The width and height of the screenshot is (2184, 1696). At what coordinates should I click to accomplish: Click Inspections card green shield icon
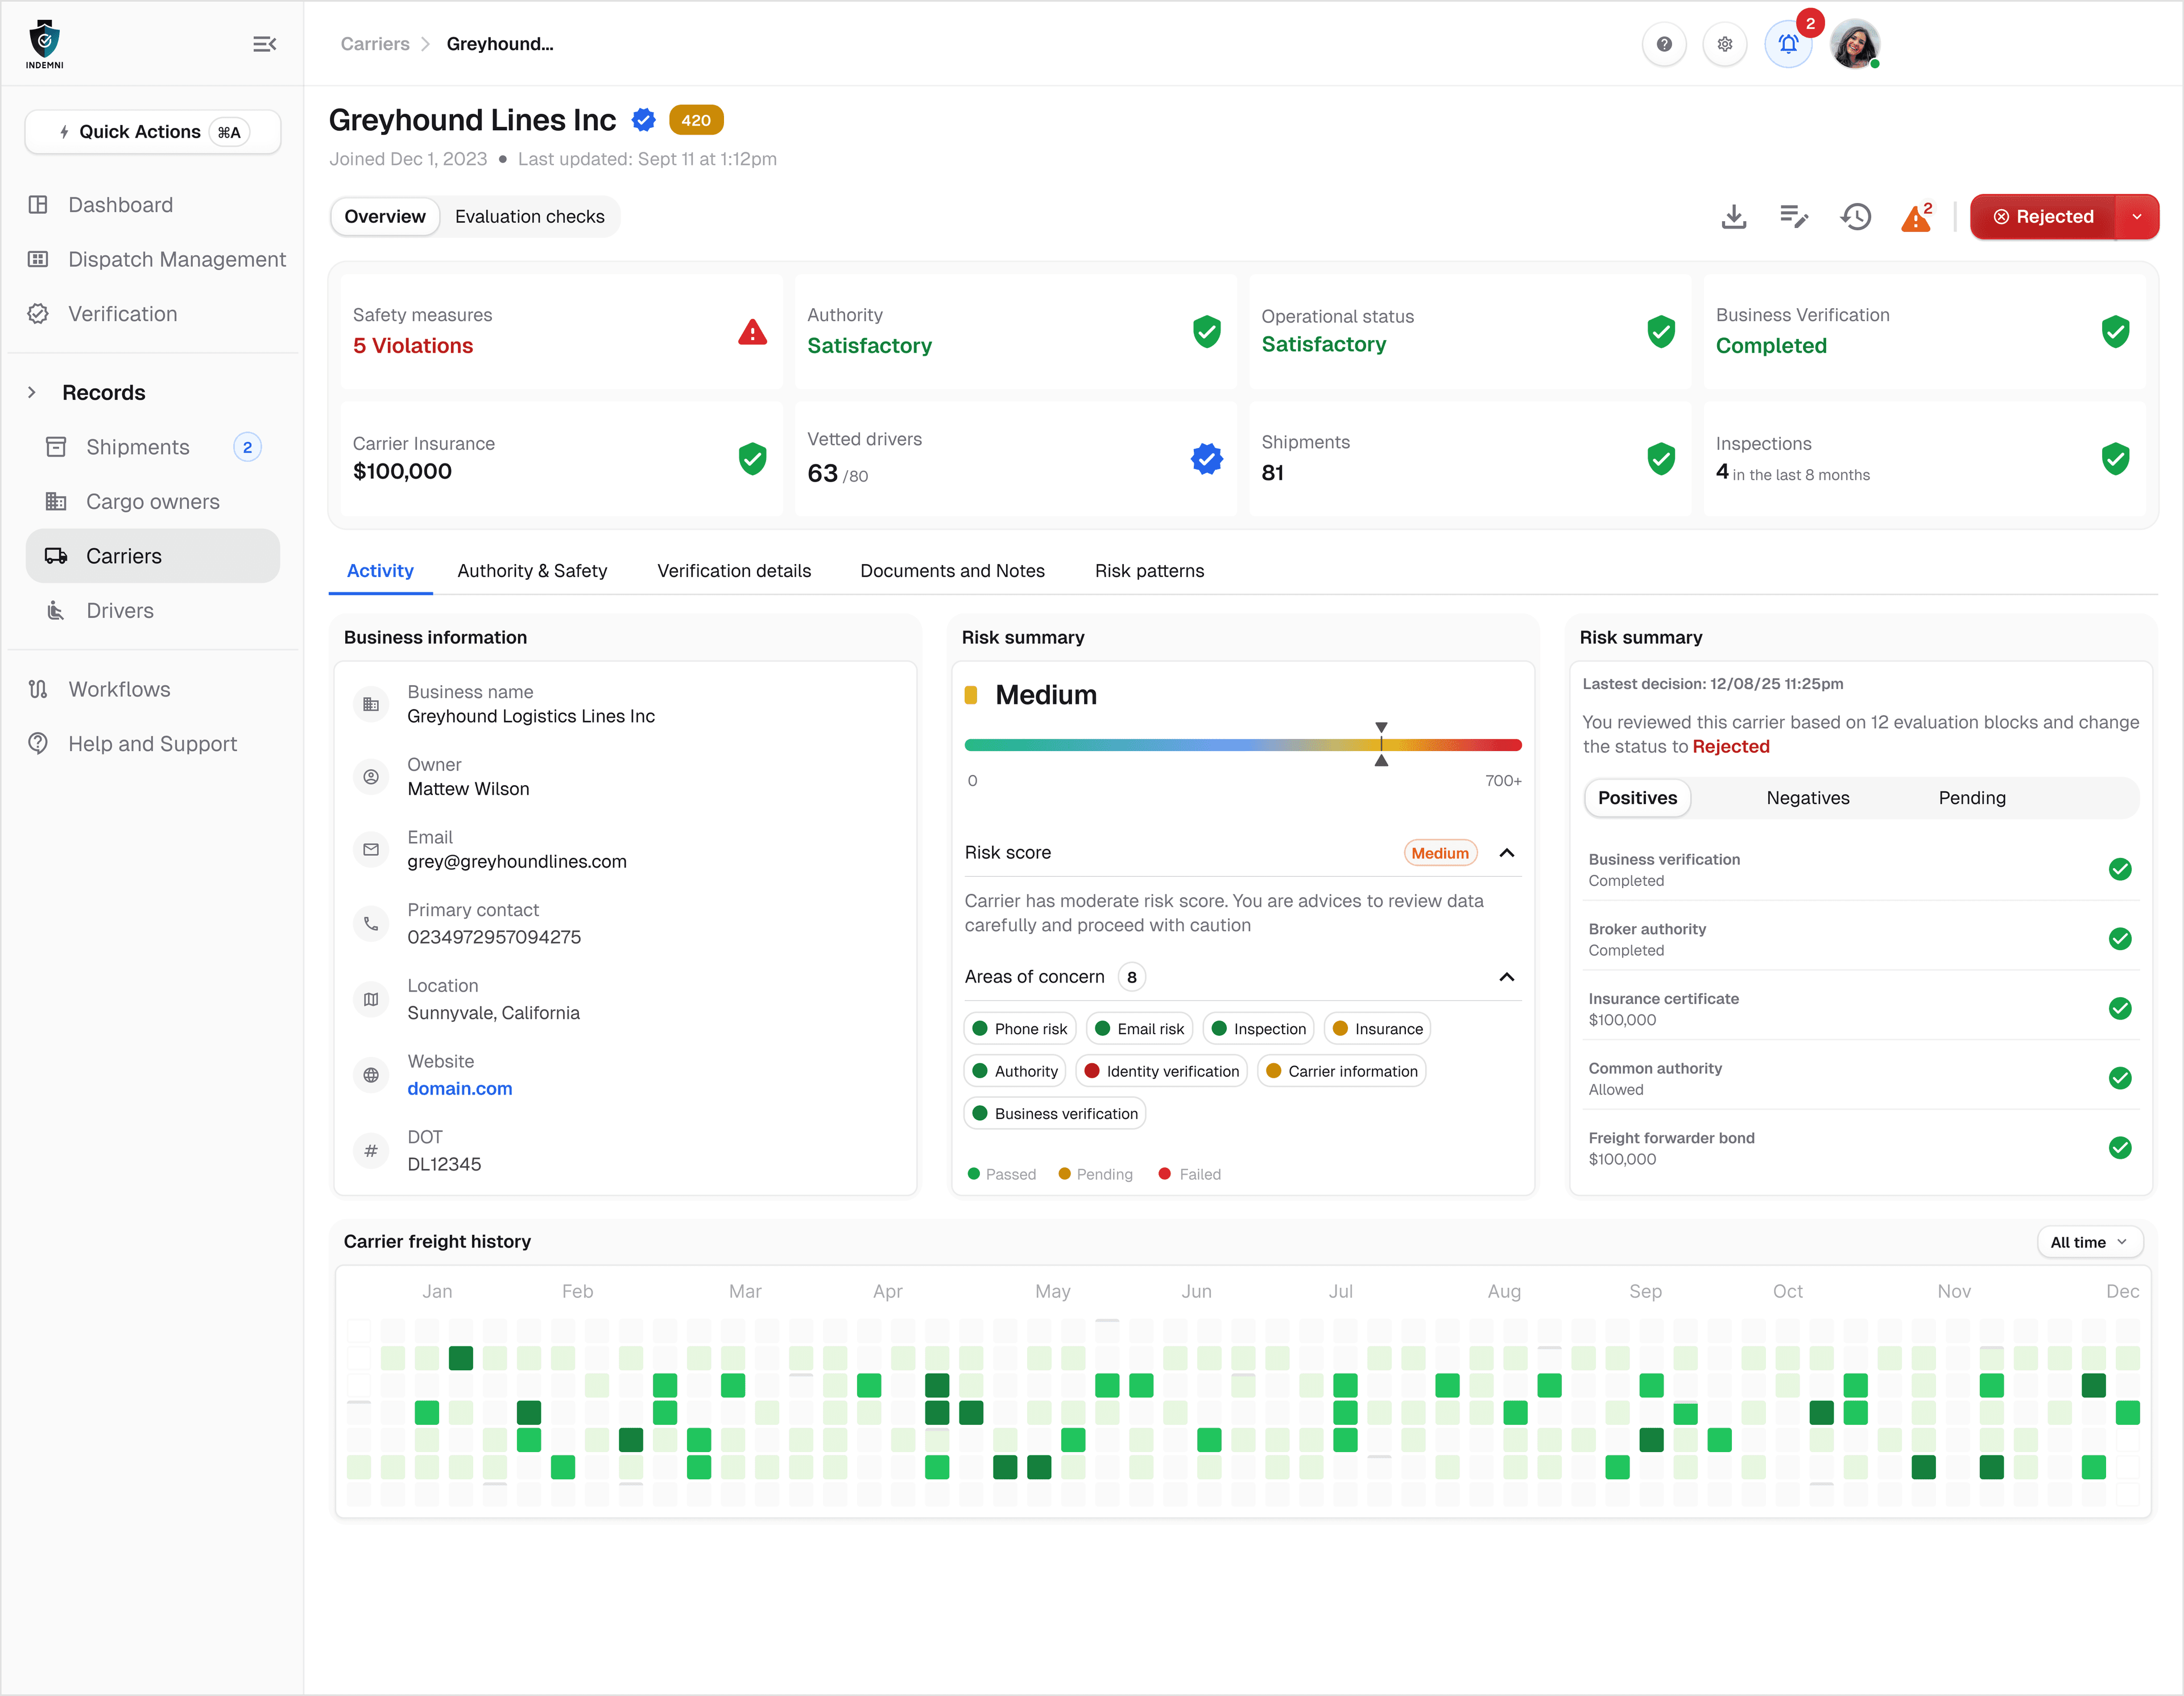pos(2115,459)
